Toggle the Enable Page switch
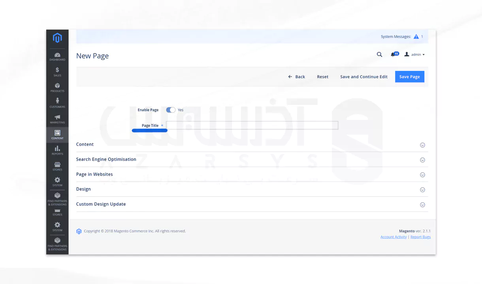Viewport: 482px width, 284px height. click(171, 110)
